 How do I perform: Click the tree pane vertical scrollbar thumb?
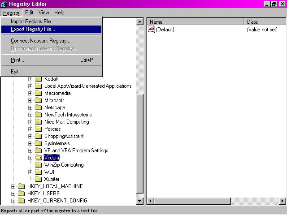140,144
